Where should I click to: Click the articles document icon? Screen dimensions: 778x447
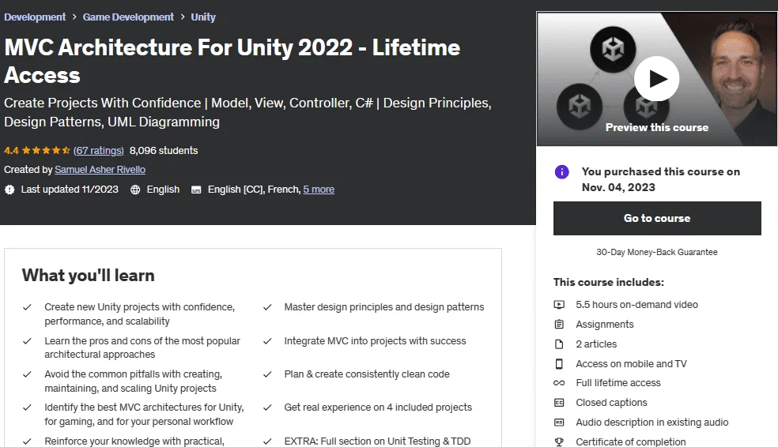pyautogui.click(x=559, y=344)
